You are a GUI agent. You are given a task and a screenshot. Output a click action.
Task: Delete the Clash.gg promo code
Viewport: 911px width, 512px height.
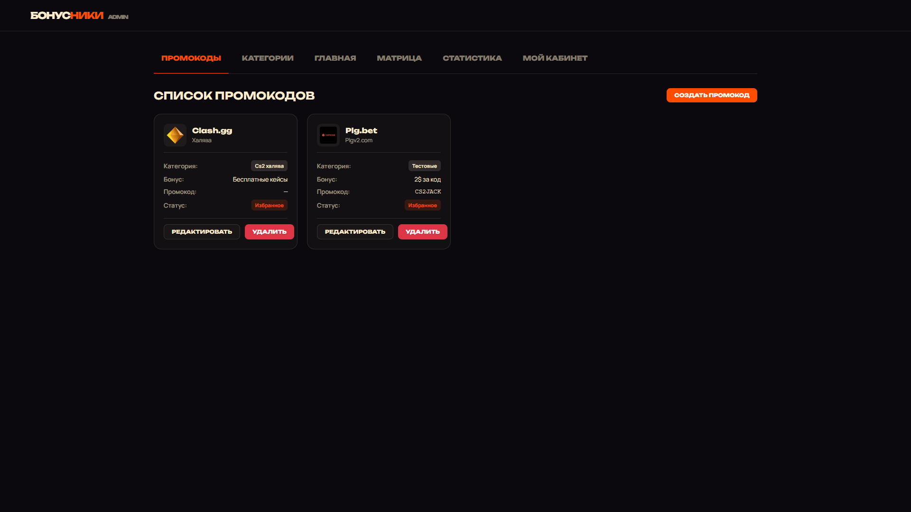coord(270,232)
